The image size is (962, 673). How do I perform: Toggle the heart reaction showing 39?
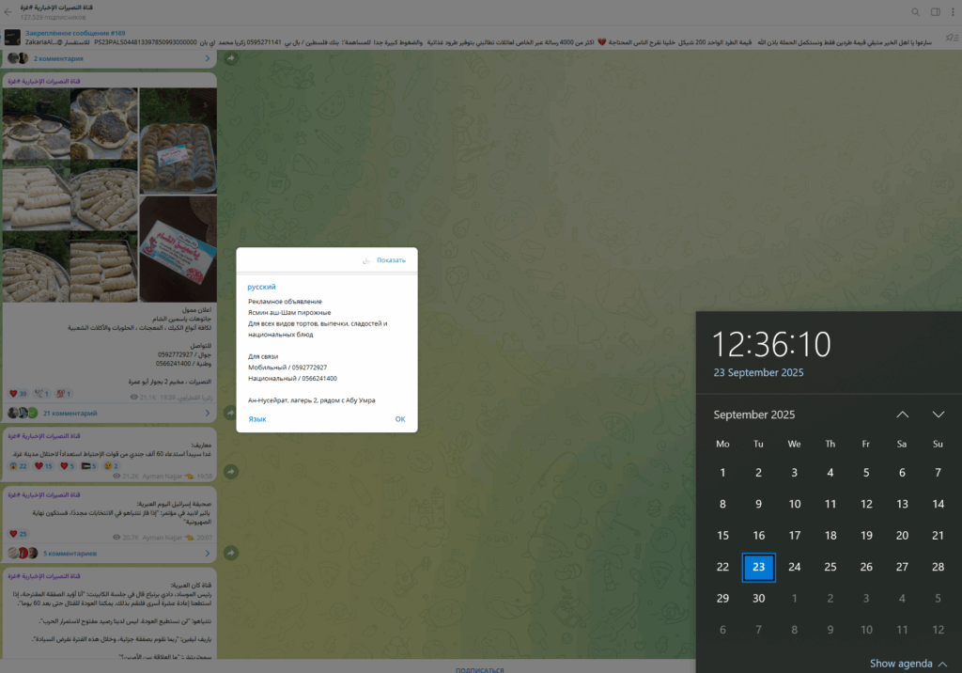[18, 393]
